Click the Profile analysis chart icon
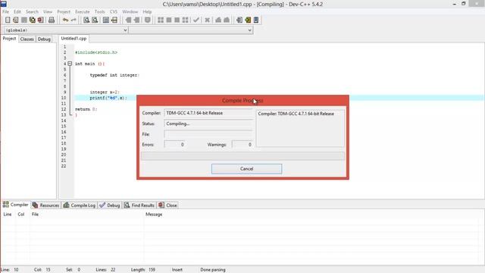Screen dimensions: 485x273 tap(218, 20)
